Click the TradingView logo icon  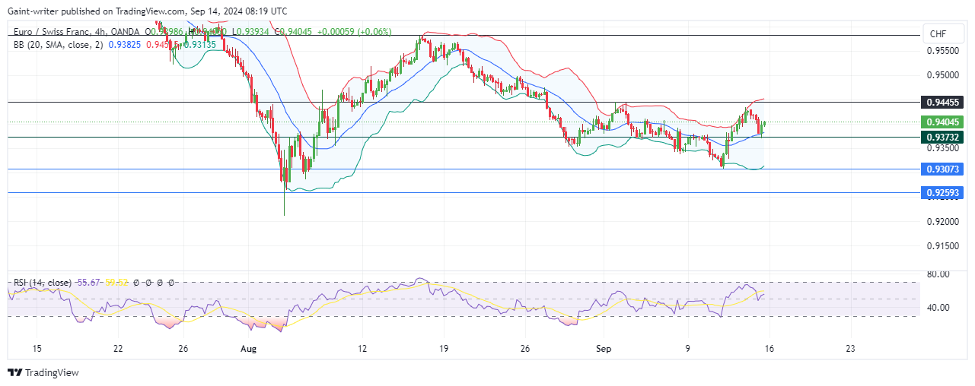coord(15,373)
